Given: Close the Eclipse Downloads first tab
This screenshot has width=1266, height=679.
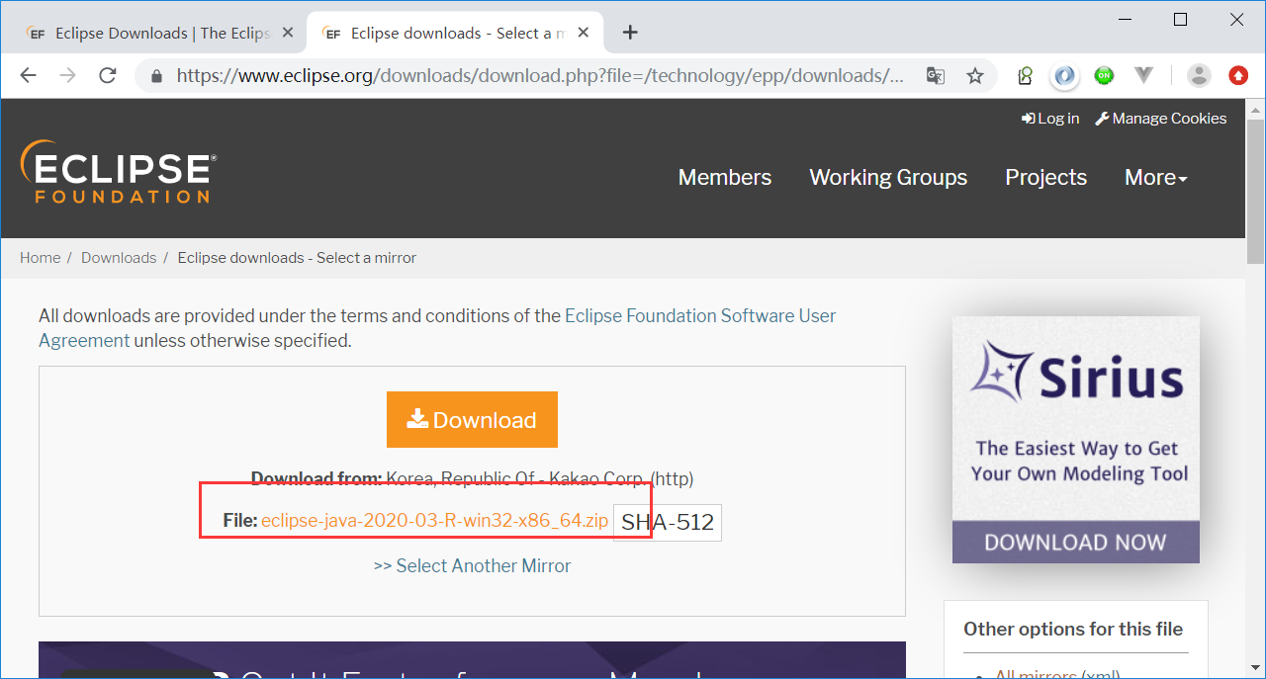Looking at the screenshot, I should (x=288, y=33).
